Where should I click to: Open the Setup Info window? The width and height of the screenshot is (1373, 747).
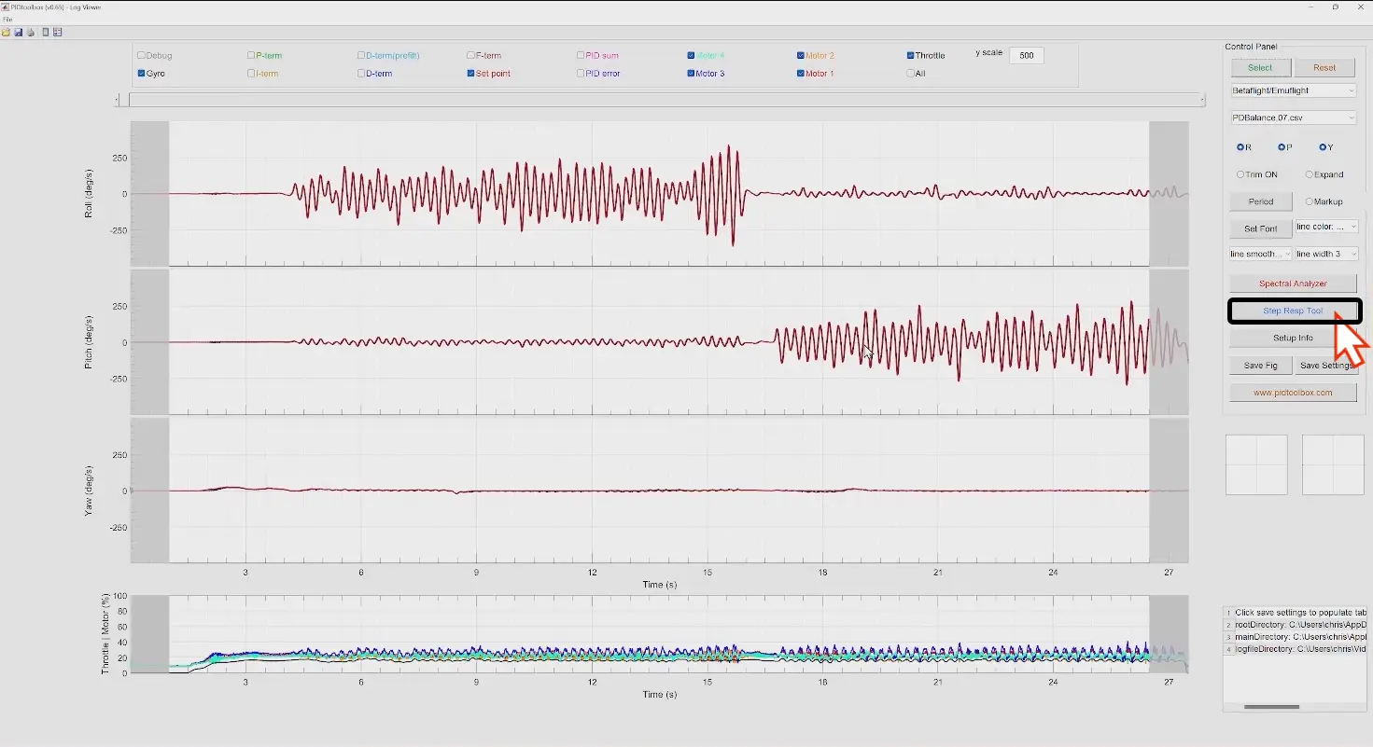pos(1293,338)
